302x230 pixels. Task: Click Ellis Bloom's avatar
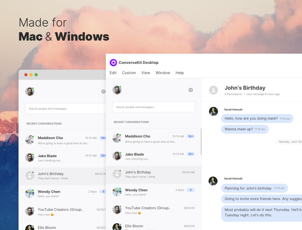point(117,227)
